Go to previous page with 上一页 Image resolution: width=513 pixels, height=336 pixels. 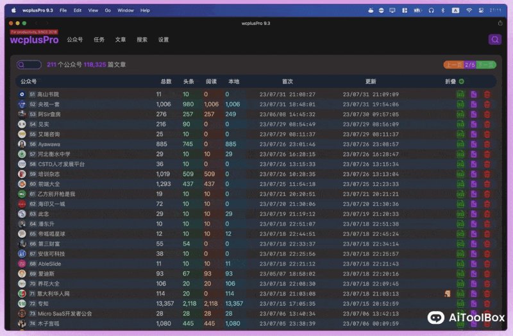454,65
